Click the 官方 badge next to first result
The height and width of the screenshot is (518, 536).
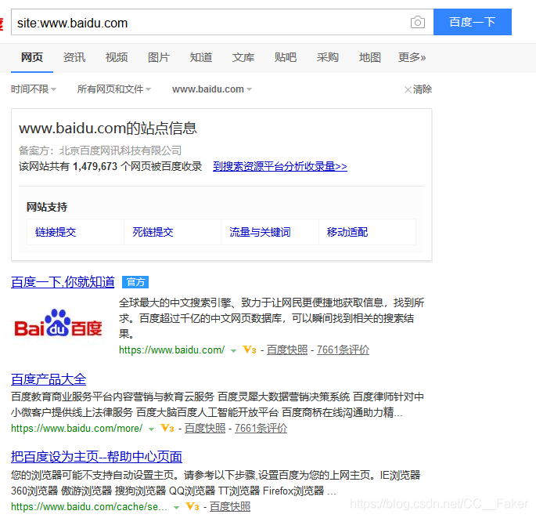[x=135, y=282]
